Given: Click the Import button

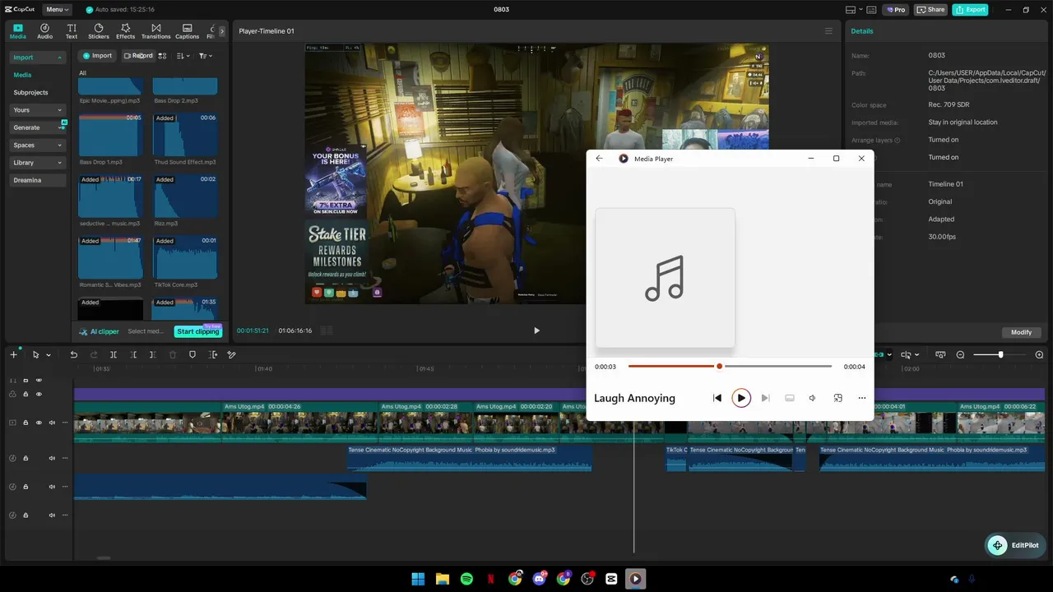Looking at the screenshot, I should coord(98,56).
